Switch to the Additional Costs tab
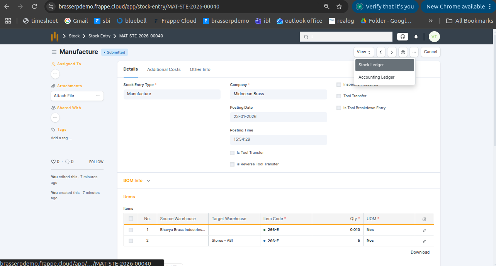The width and height of the screenshot is (496, 266). 164,69
